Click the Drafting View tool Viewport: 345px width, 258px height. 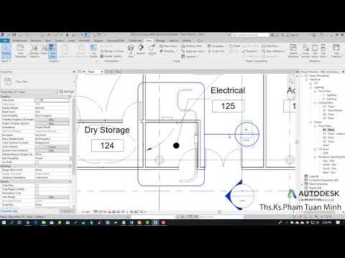click(192, 46)
